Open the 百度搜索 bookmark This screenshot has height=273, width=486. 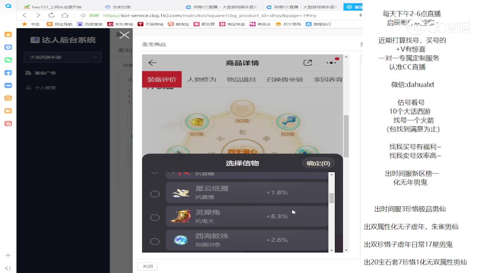90,24
